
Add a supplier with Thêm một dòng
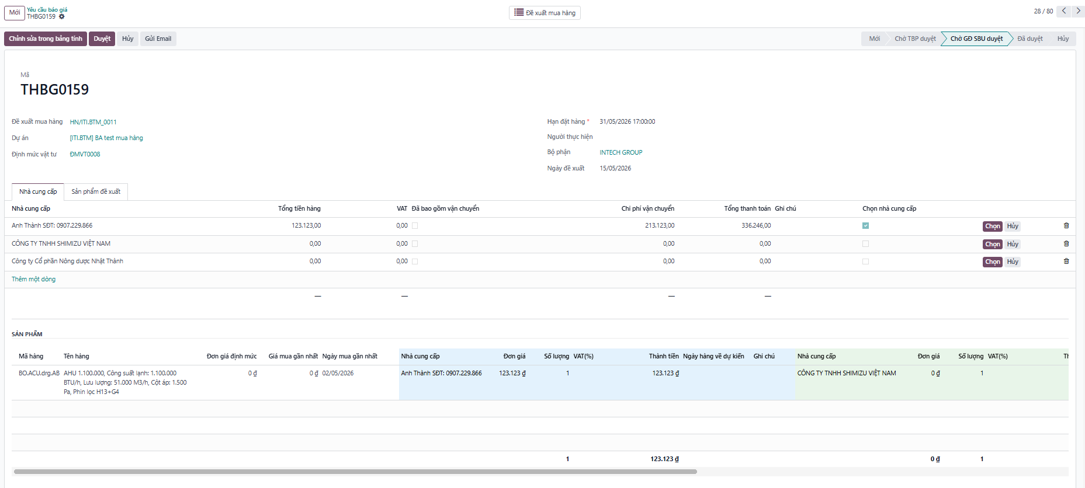coord(34,280)
